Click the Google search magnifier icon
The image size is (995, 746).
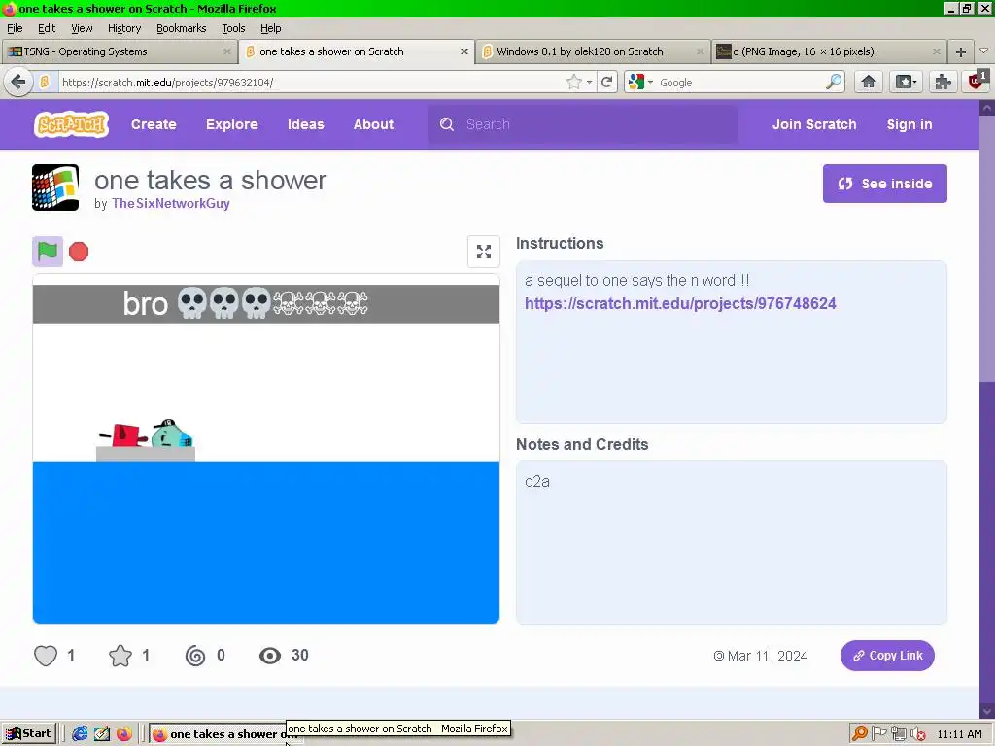click(833, 82)
